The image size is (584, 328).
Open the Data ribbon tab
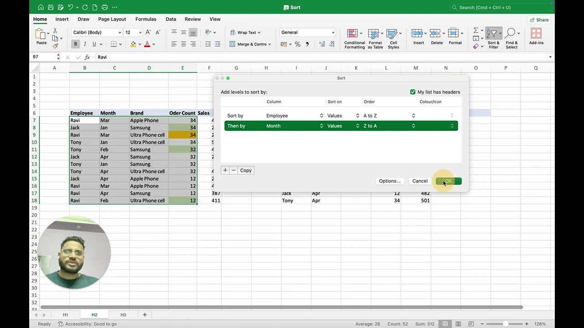coord(171,19)
